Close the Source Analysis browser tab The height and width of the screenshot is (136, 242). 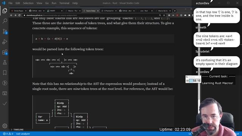(x=98, y=11)
